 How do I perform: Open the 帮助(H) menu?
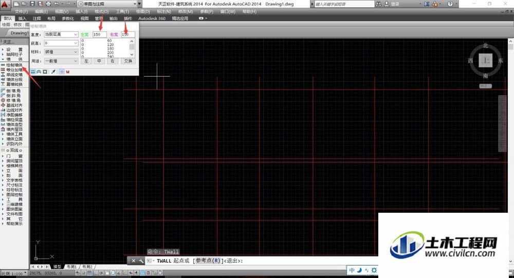point(249,11)
